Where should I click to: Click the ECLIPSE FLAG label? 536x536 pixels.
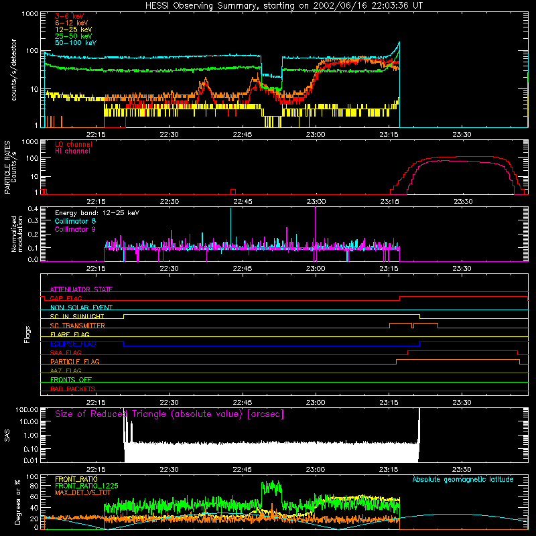click(x=73, y=344)
